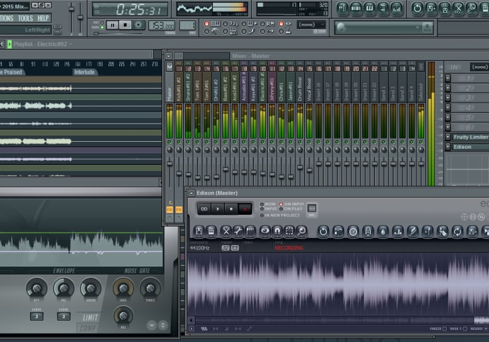This screenshot has width=489, height=342.
Task: Open the TOOLS menu
Action: [x=25, y=18]
